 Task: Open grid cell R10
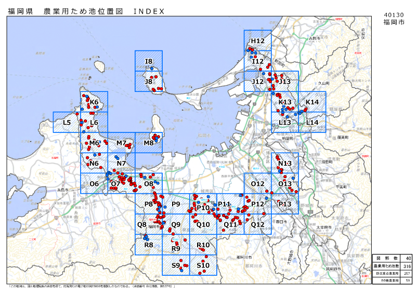[203, 245]
